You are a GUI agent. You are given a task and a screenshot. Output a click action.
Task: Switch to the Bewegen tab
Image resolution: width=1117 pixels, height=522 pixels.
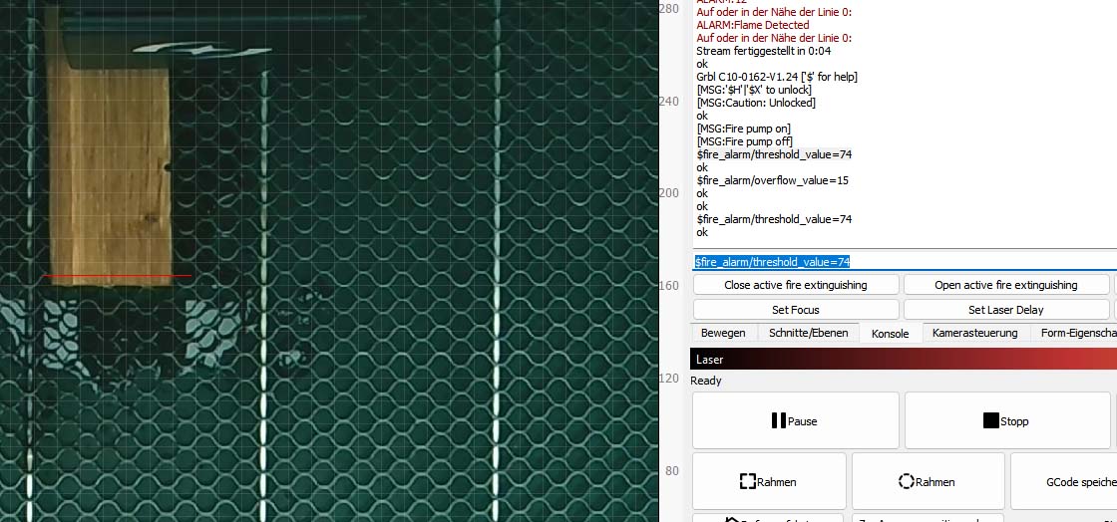pos(723,333)
